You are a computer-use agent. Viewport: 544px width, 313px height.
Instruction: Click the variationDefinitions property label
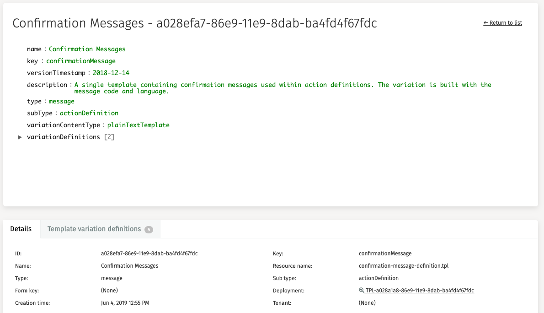point(63,137)
